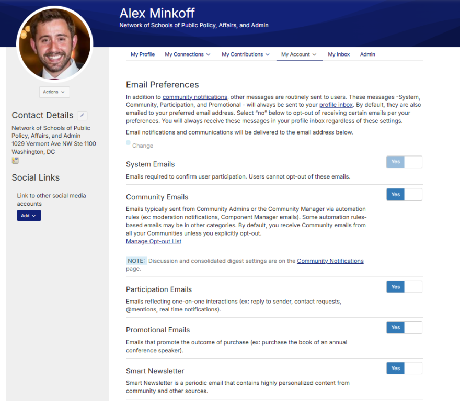Click the System Emails Yes toggle
Viewport: 460px width, 401px height.
pyautogui.click(x=404, y=162)
